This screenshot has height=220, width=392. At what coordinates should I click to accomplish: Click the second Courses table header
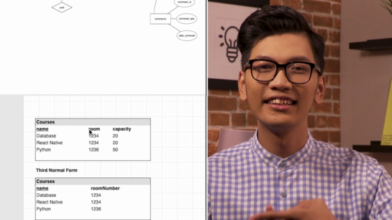92,182
